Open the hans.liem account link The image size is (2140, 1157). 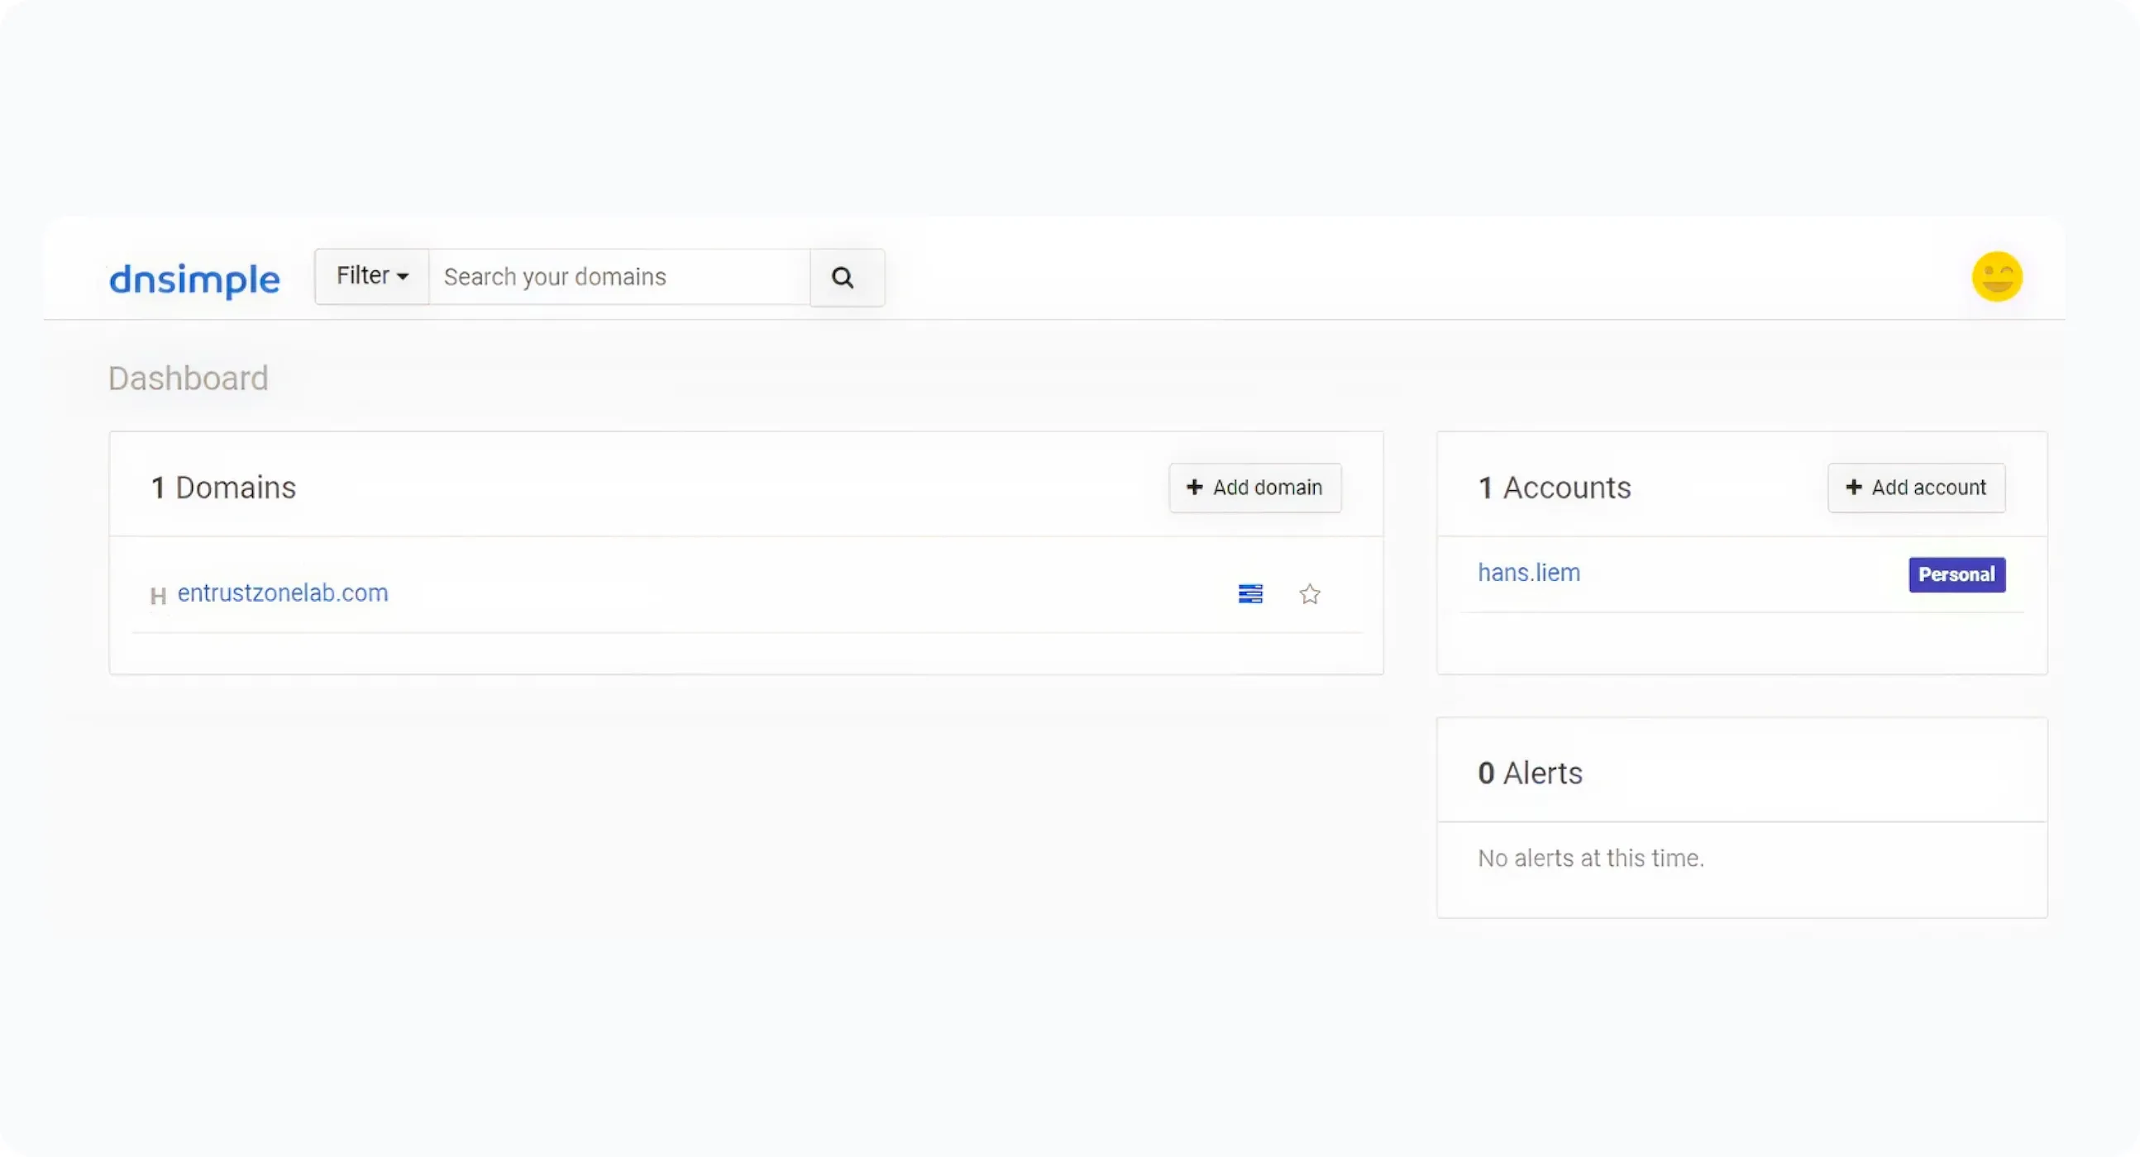point(1529,573)
